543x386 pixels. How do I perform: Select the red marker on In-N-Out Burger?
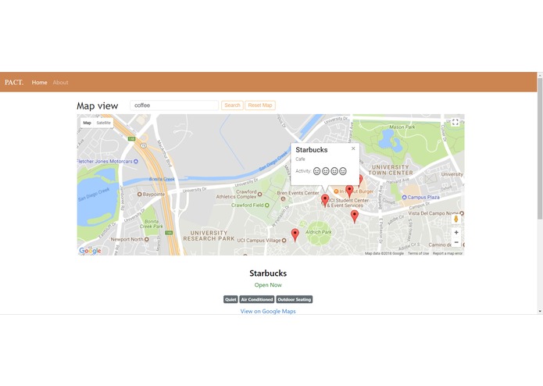349,191
